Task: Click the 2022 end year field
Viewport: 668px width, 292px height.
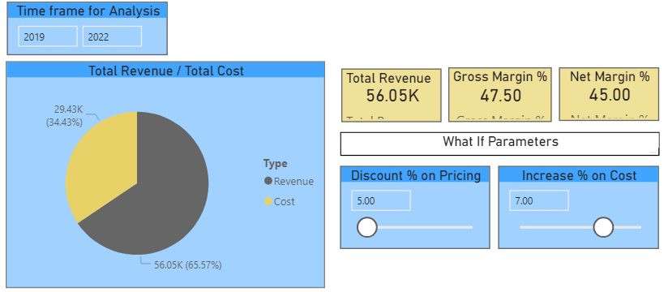Action: pyautogui.click(x=112, y=36)
